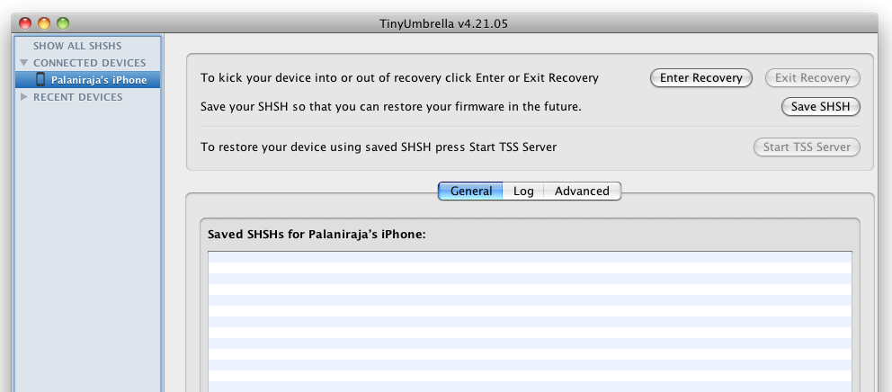Collapse the Connected Devices section triangle
Image resolution: width=892 pixels, height=392 pixels.
coord(24,63)
